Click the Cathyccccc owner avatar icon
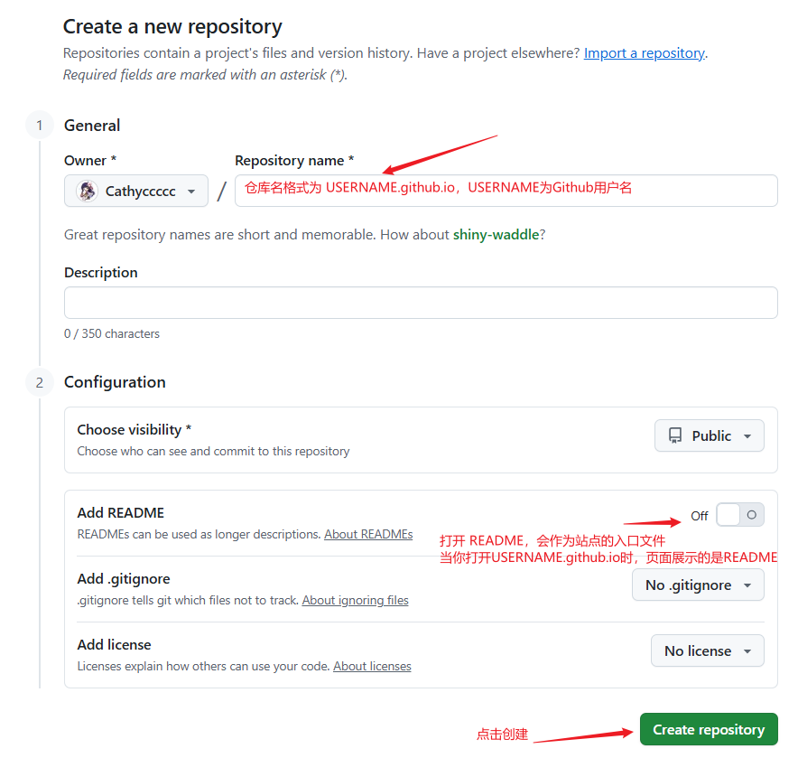Screen dimensions: 798x758 pyautogui.click(x=88, y=191)
